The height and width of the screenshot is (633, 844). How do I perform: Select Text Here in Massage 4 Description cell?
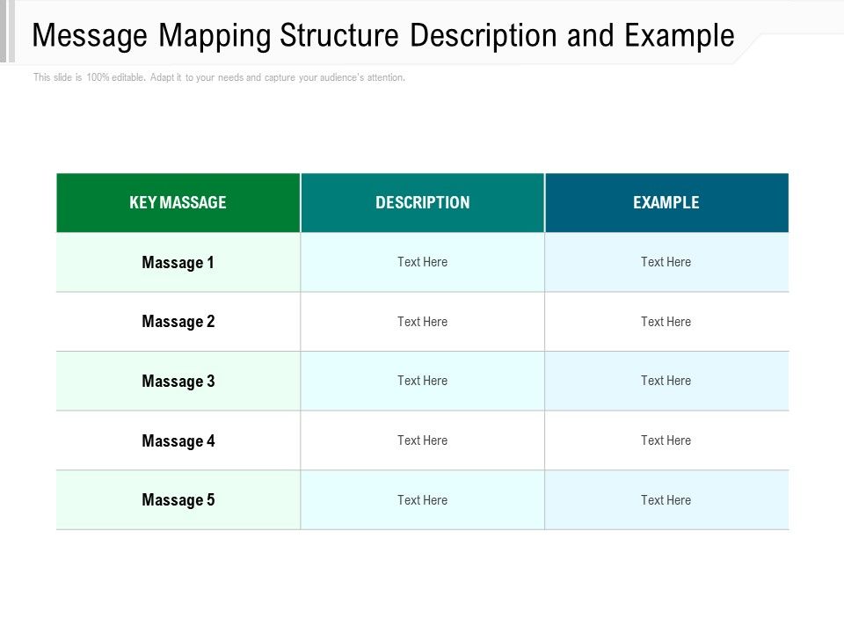tap(423, 440)
